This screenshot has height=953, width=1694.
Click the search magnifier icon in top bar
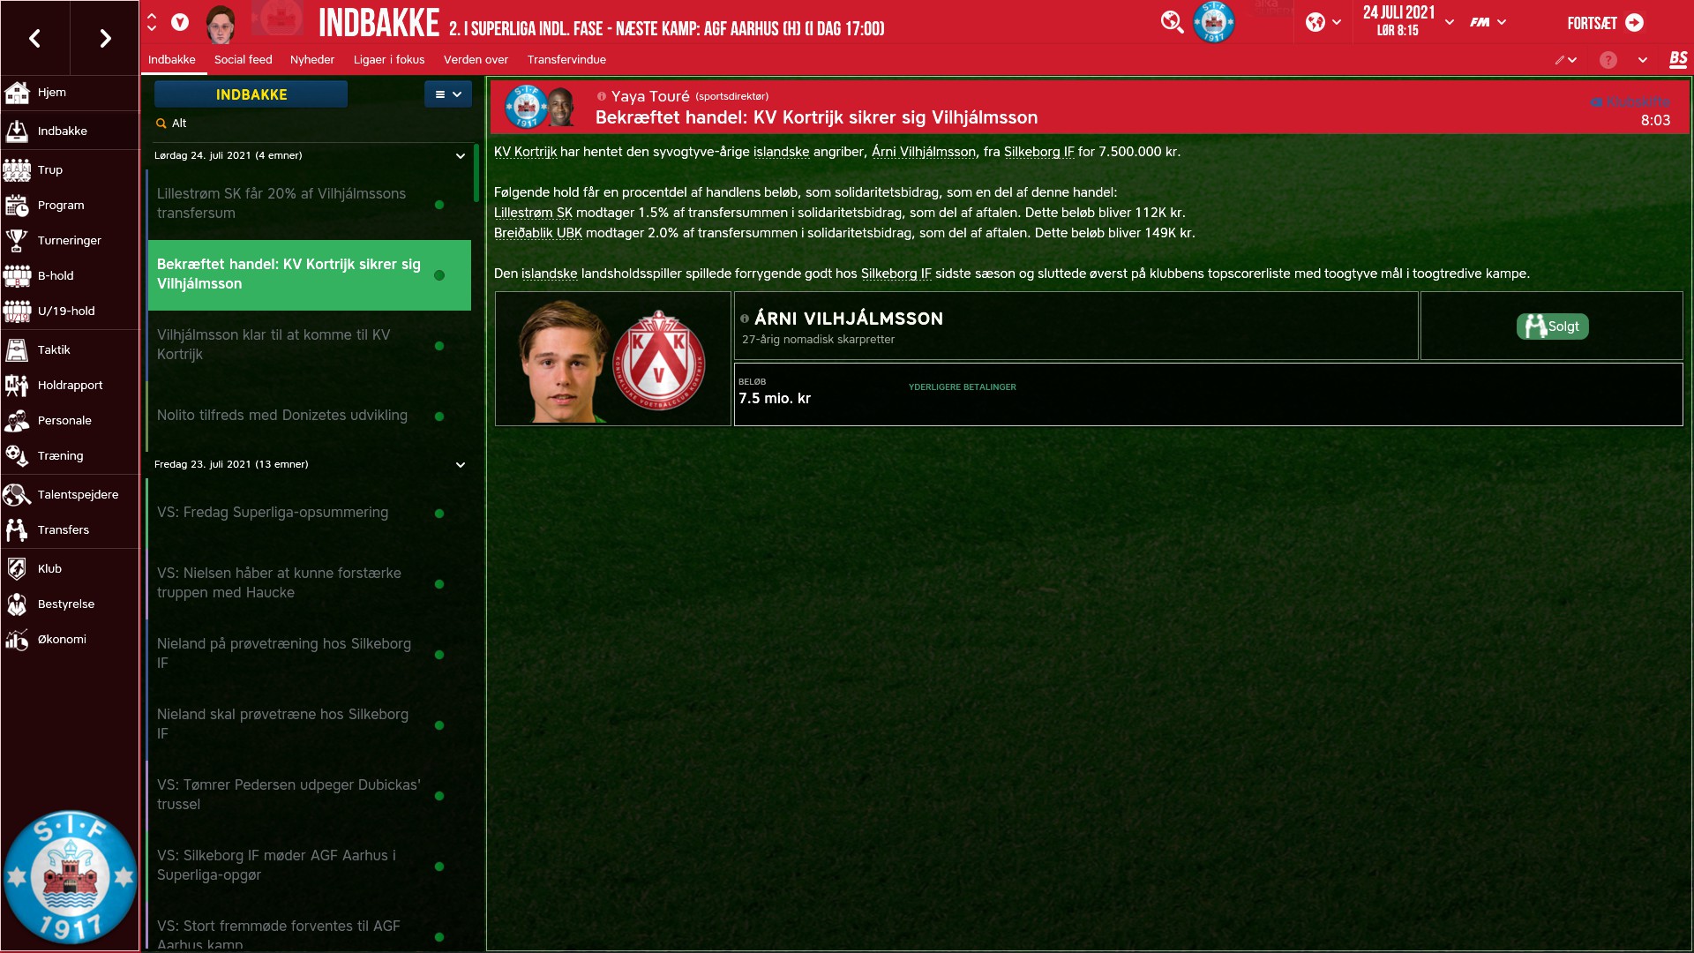click(1172, 22)
